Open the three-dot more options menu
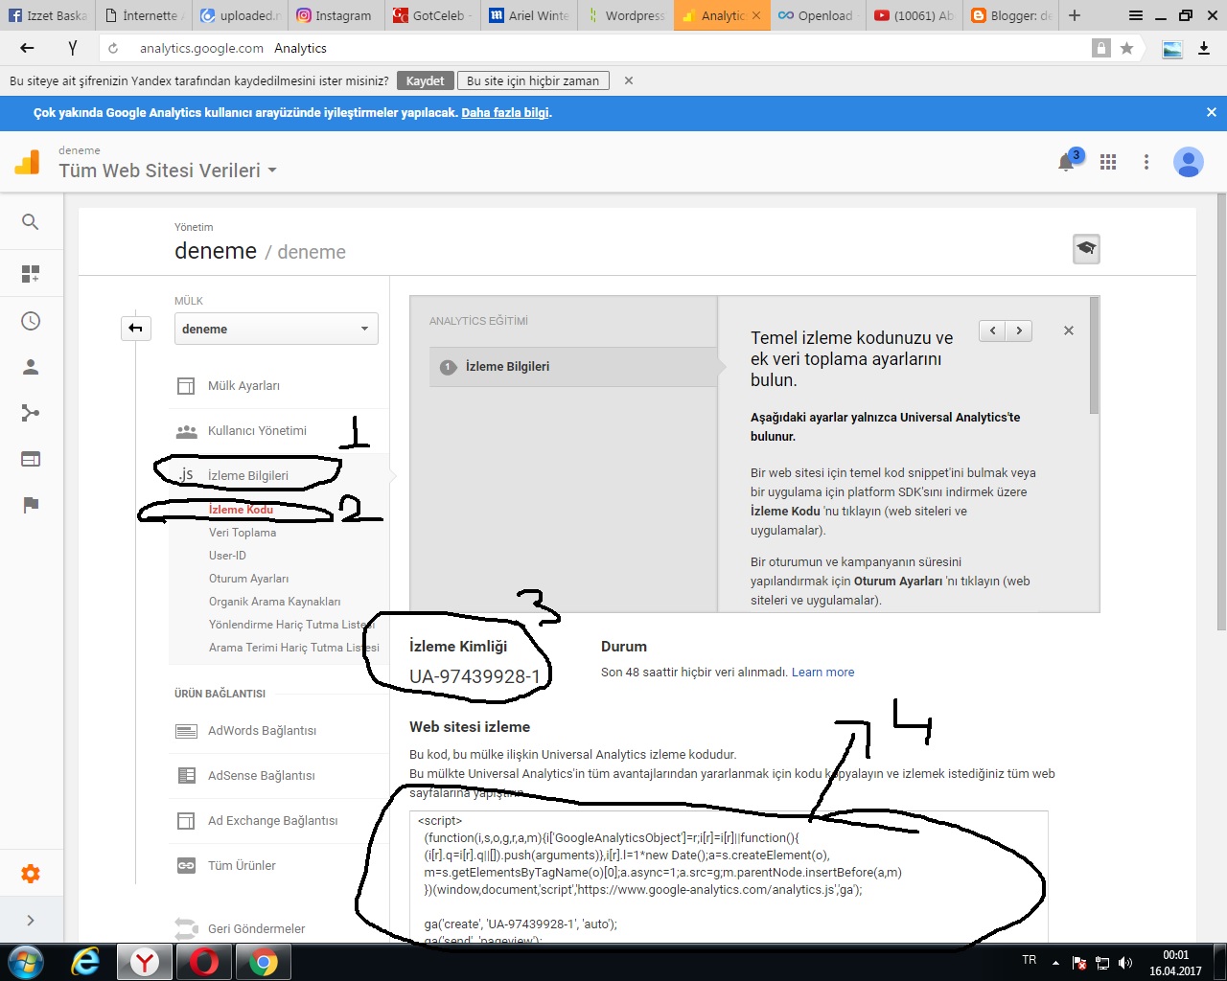Image resolution: width=1227 pixels, height=981 pixels. click(1146, 162)
